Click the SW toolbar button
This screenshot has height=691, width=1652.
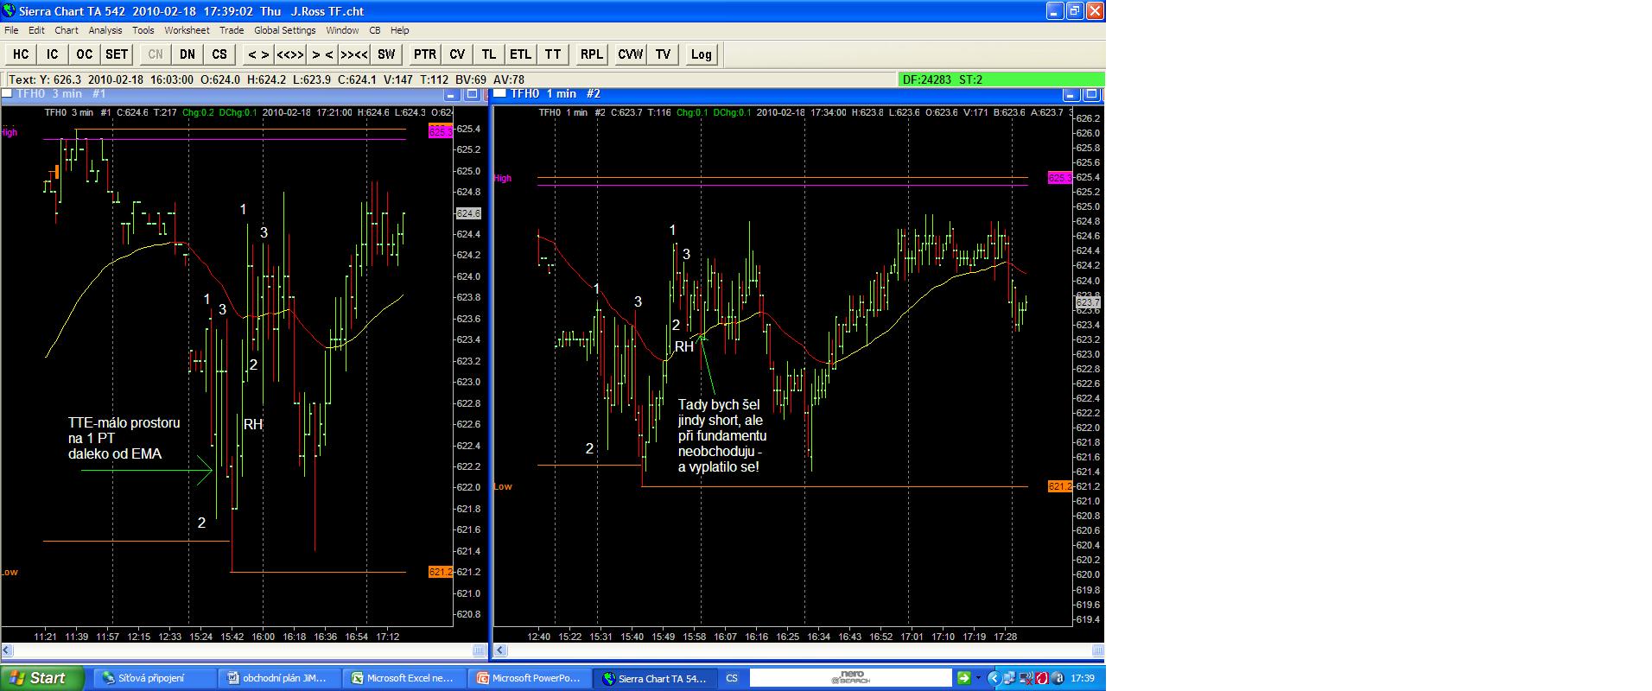(x=386, y=54)
